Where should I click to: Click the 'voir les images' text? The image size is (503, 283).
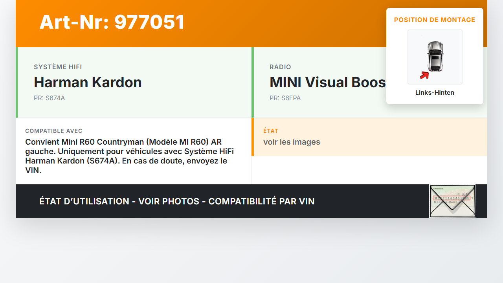tap(292, 142)
